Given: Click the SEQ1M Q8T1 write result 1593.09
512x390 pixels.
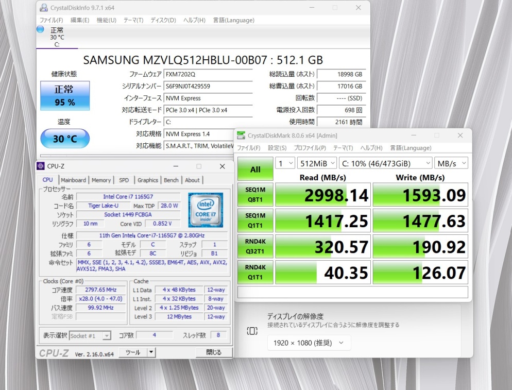Looking at the screenshot, I should point(420,195).
